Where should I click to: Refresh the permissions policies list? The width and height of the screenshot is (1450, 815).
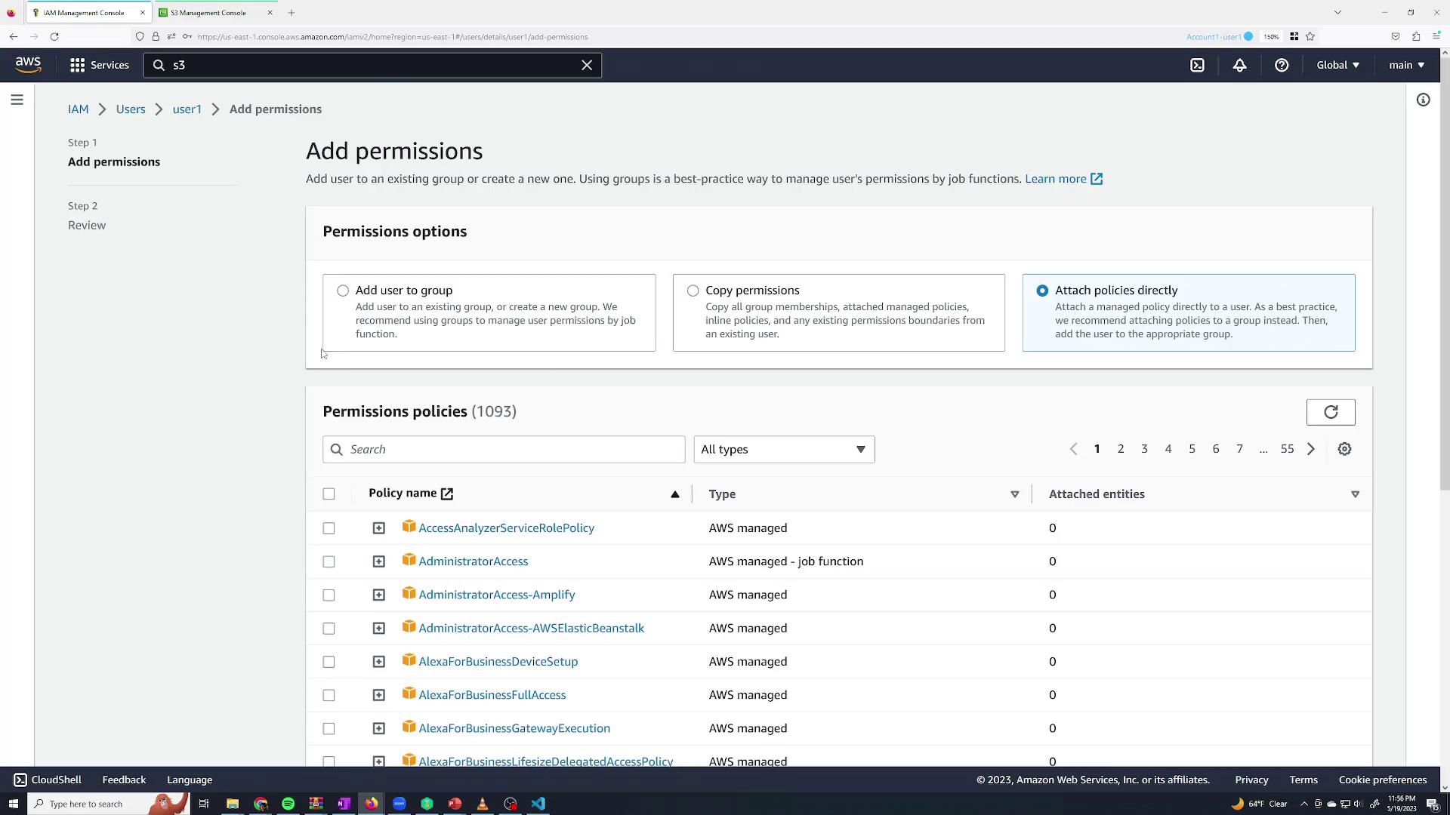(1330, 412)
